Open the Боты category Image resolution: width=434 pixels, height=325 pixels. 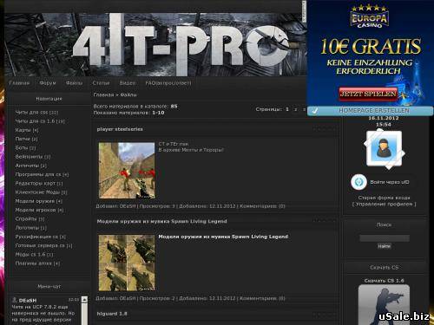[25, 147]
